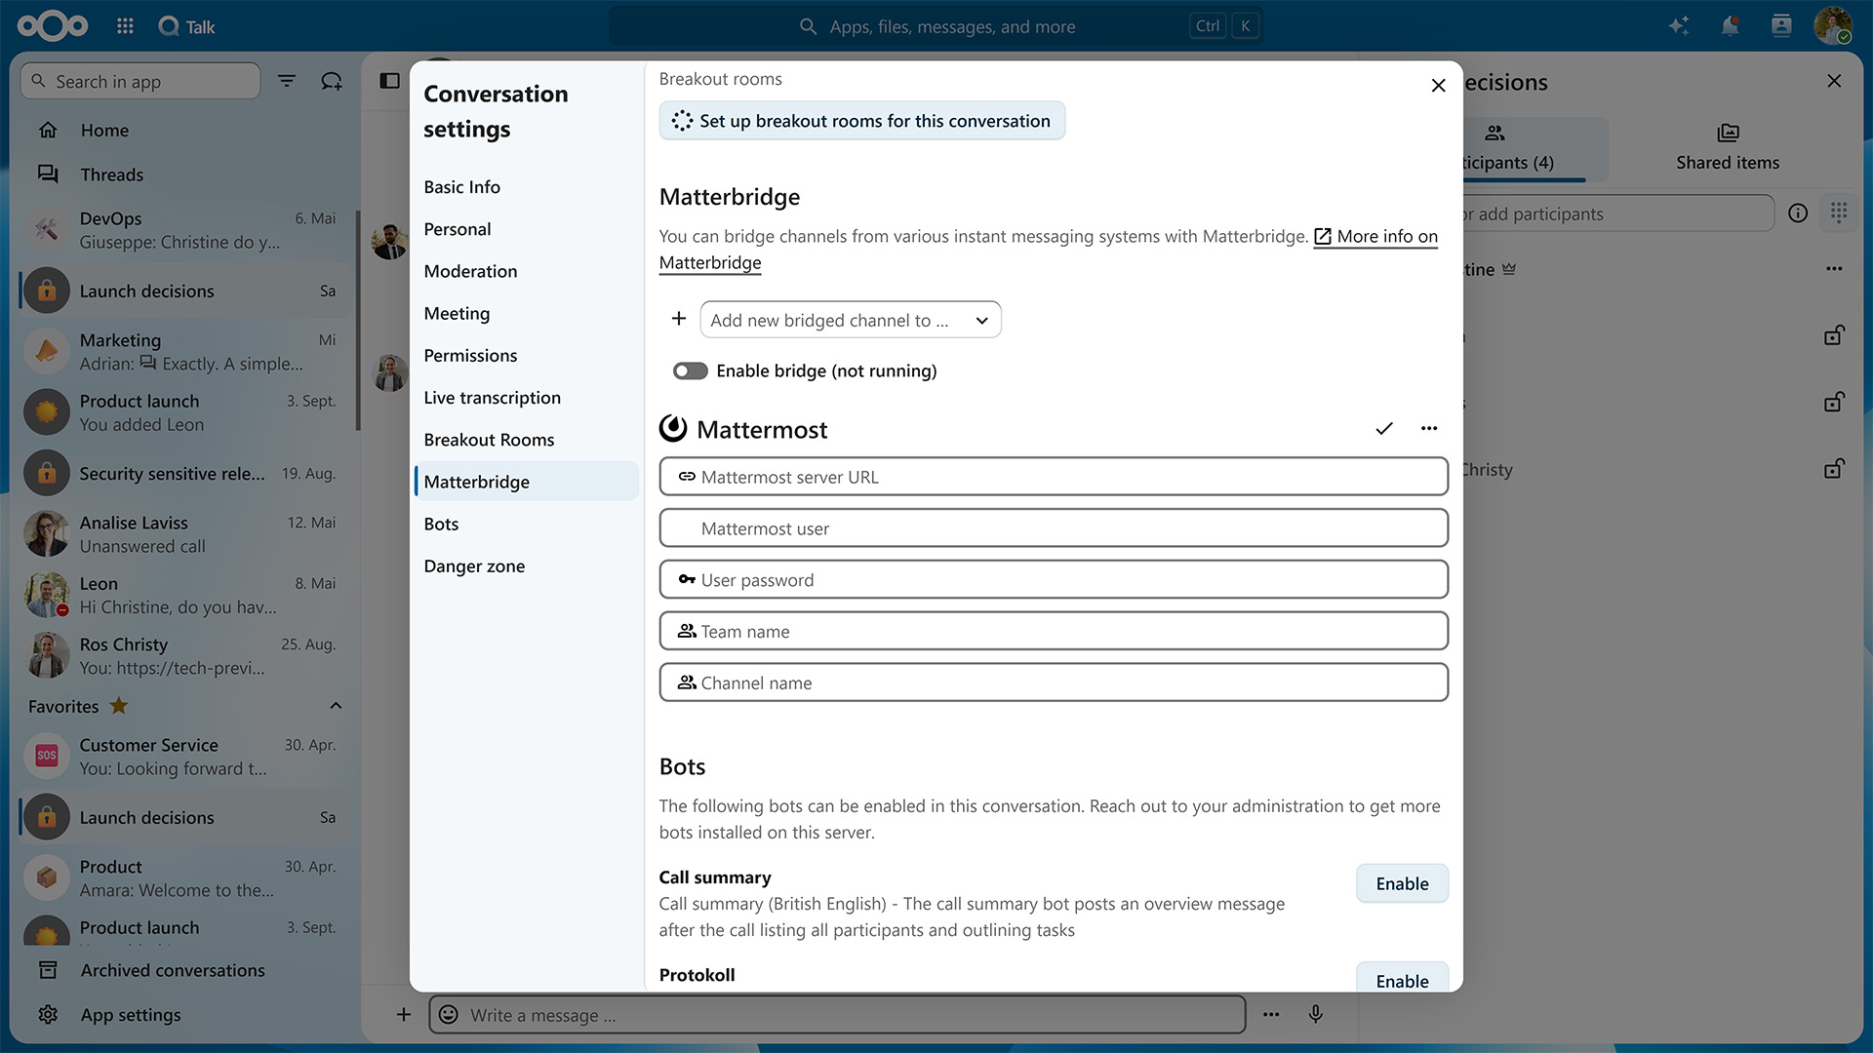Click the Mattermost server URL field
Screen dimensions: 1873x1053
(x=1054, y=477)
